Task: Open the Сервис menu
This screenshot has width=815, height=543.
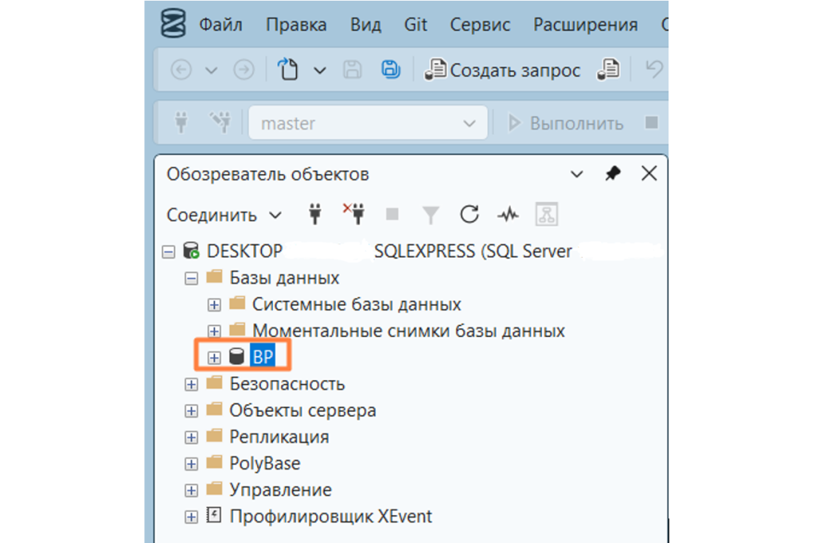Action: click(x=480, y=25)
